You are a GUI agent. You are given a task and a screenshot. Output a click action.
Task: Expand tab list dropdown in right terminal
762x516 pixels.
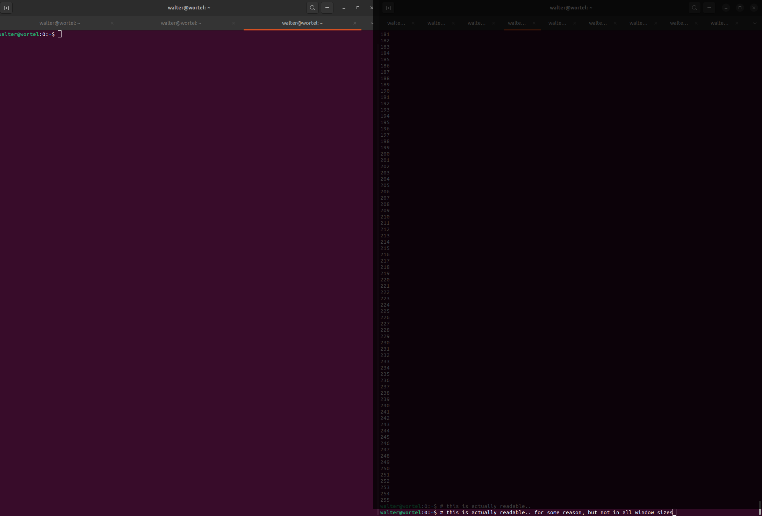click(x=754, y=23)
